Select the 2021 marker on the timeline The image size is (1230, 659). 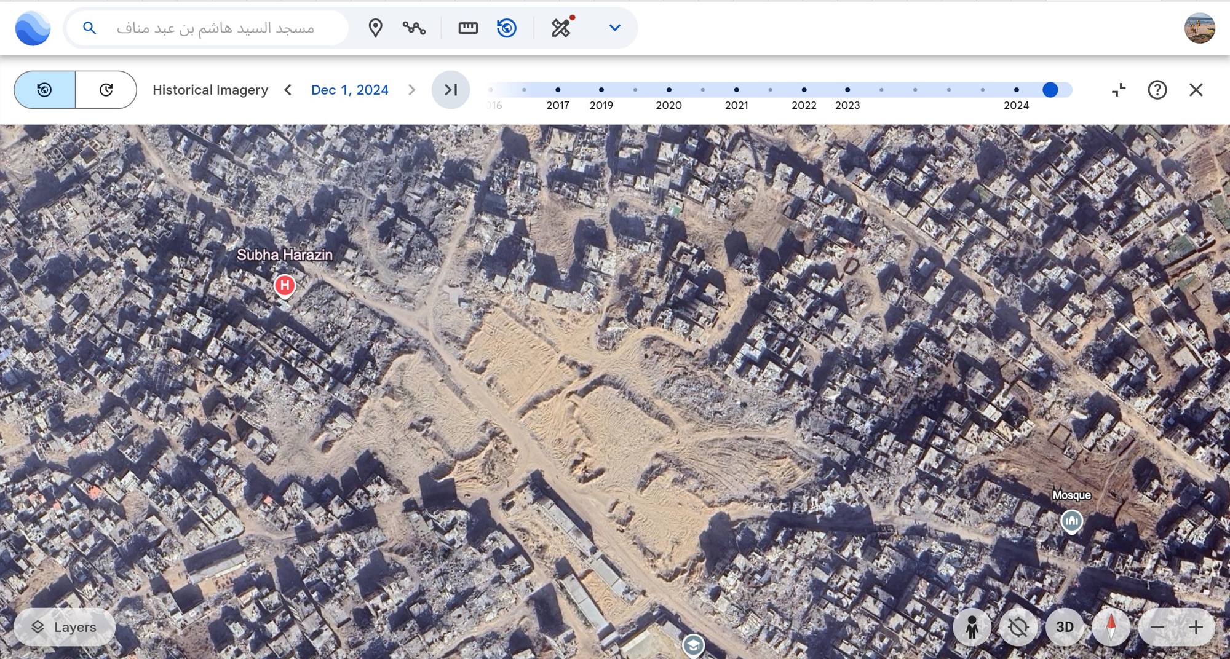(736, 90)
